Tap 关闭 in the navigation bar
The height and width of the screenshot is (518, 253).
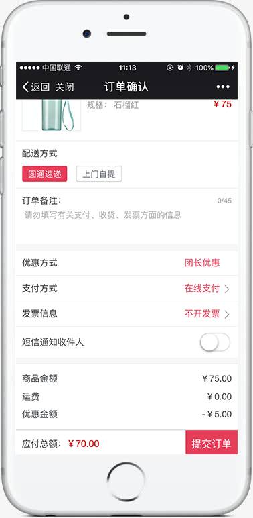64,87
